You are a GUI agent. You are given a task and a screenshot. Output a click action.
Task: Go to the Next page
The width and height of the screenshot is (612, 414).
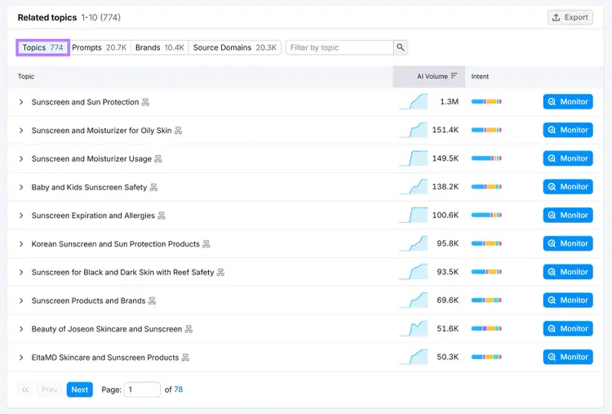pyautogui.click(x=80, y=390)
